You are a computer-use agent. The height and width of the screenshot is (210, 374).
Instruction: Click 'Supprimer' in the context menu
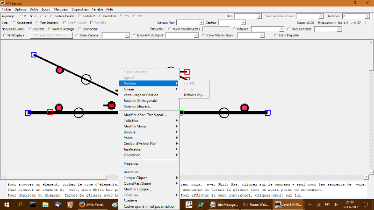click(130, 201)
